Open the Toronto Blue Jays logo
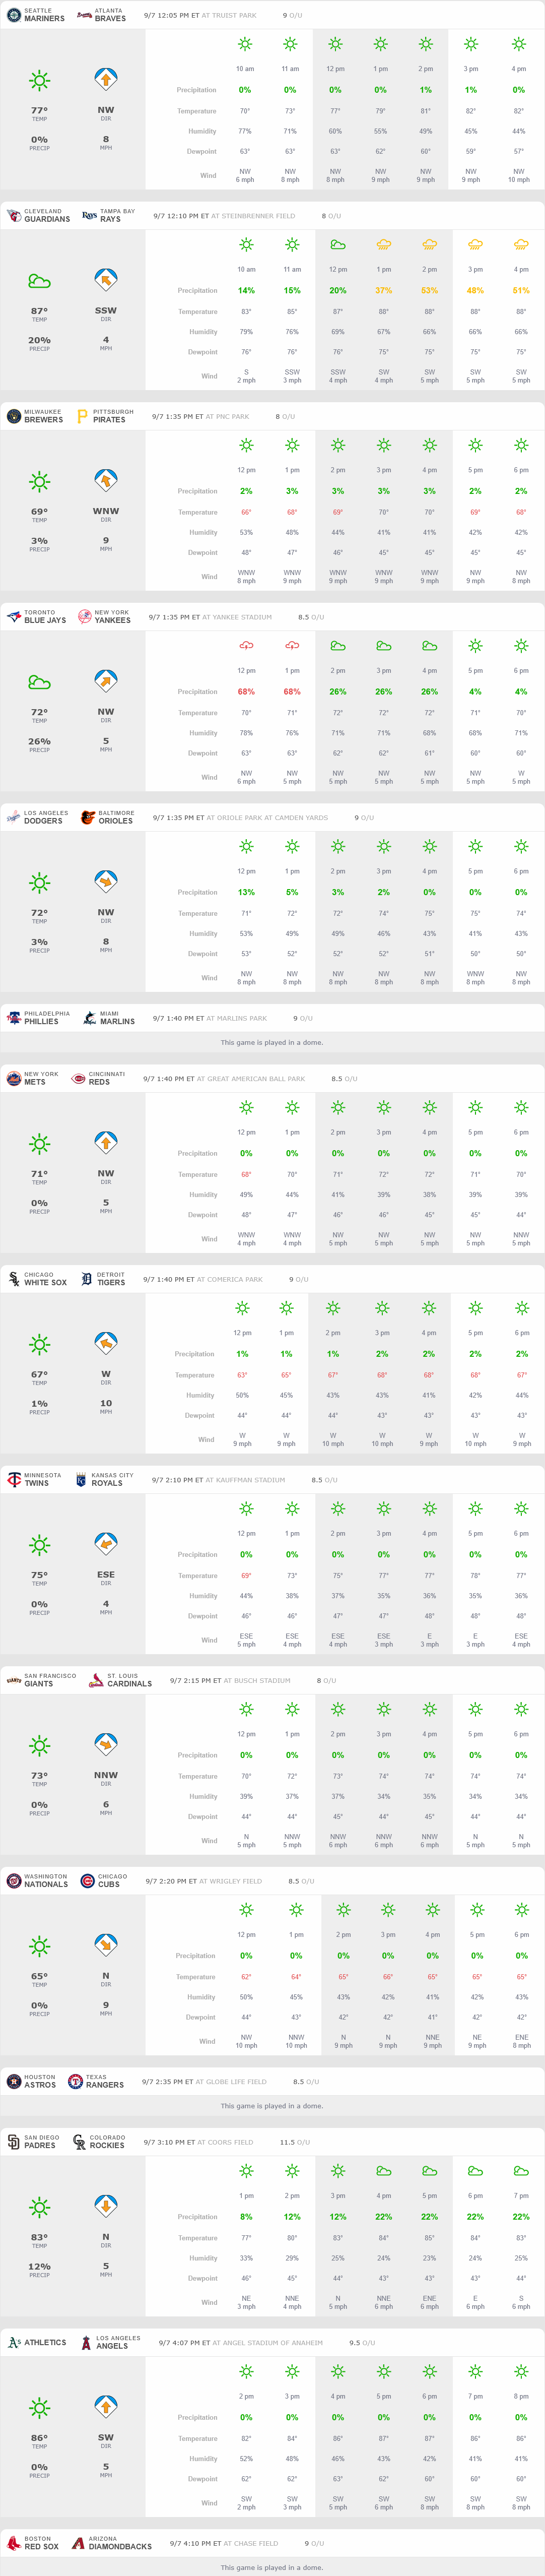The width and height of the screenshot is (545, 2576). pyautogui.click(x=14, y=617)
